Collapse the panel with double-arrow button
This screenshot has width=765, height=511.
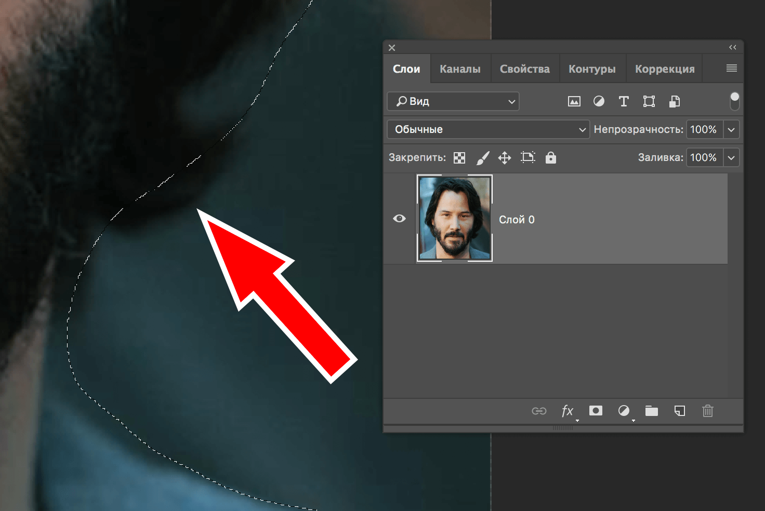(x=732, y=47)
